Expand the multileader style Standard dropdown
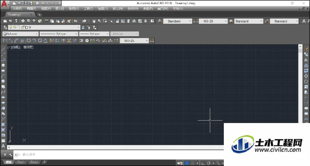Image resolution: width=310 pixels, height=166 pixels. point(297,21)
